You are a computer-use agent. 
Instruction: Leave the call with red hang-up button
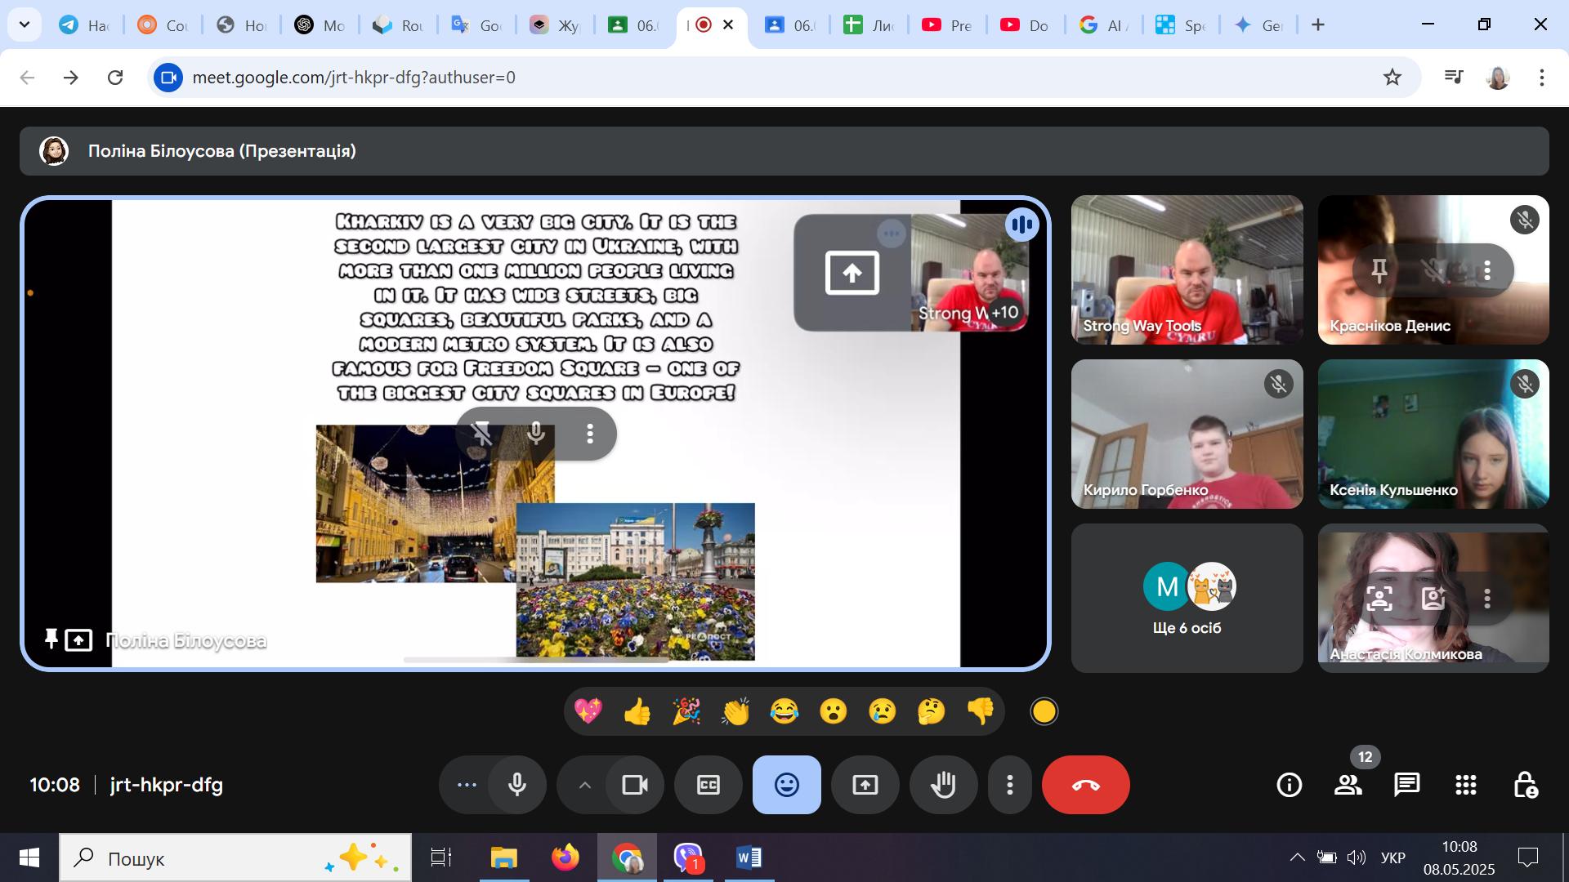click(1085, 785)
